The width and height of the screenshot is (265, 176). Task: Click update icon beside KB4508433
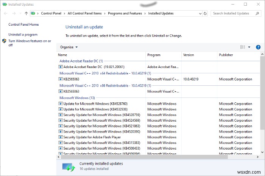[x=61, y=148]
